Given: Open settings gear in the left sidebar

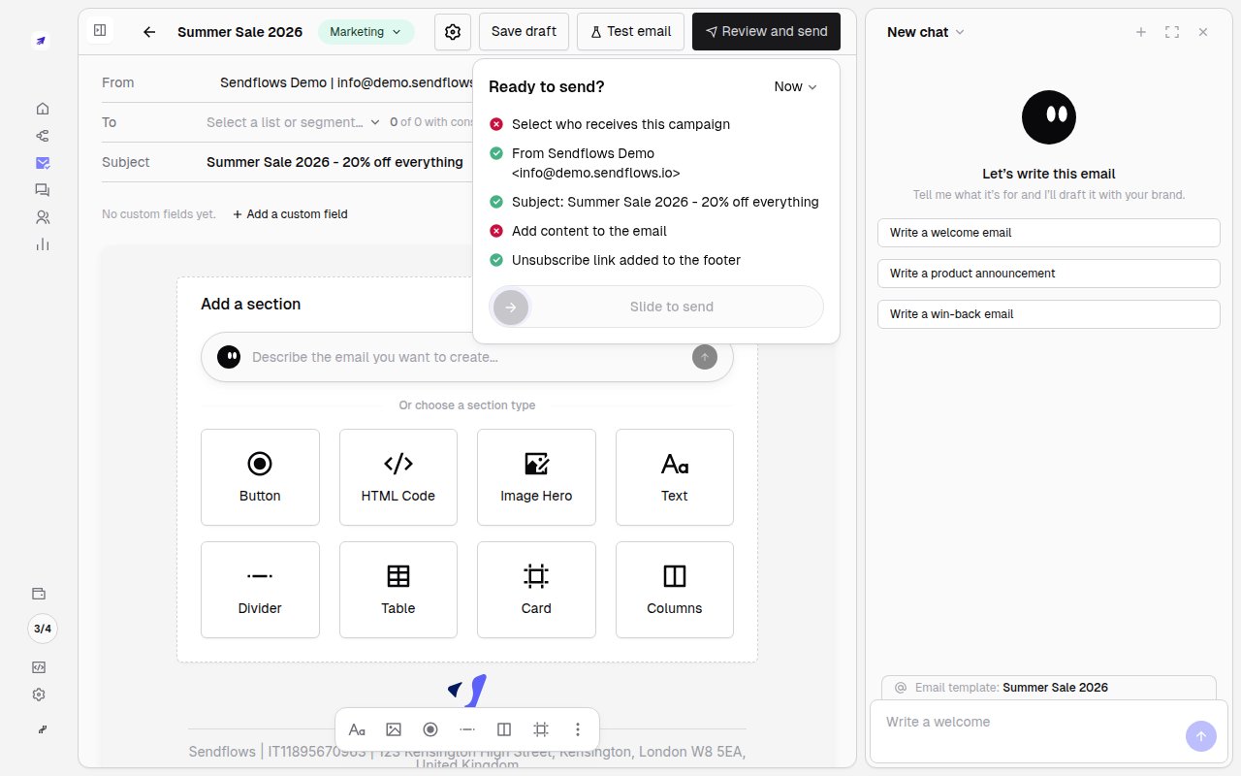Looking at the screenshot, I should pyautogui.click(x=39, y=695).
